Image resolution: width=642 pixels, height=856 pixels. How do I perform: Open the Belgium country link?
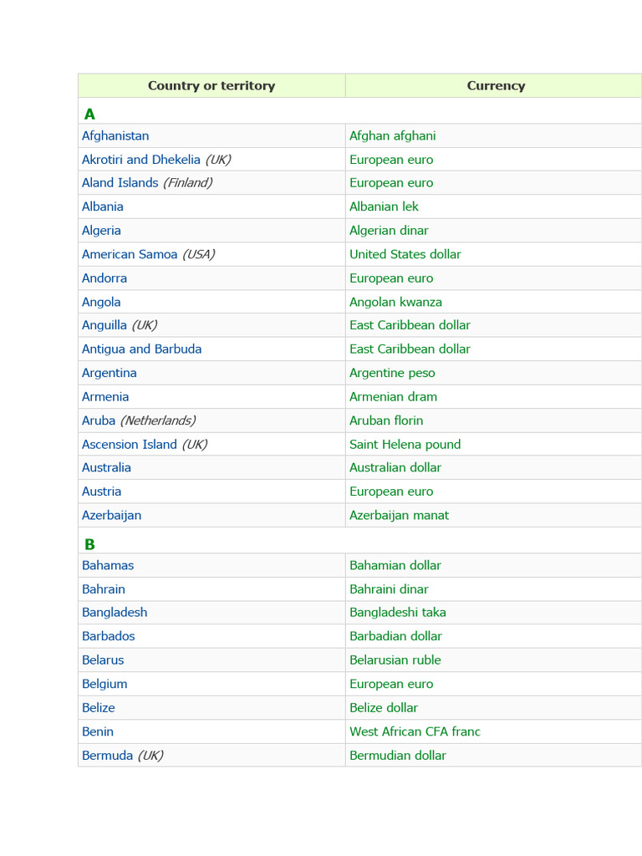(x=104, y=684)
